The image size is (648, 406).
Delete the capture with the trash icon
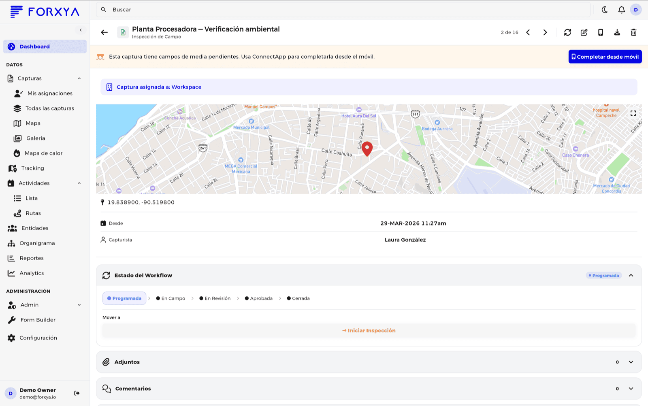(x=633, y=32)
